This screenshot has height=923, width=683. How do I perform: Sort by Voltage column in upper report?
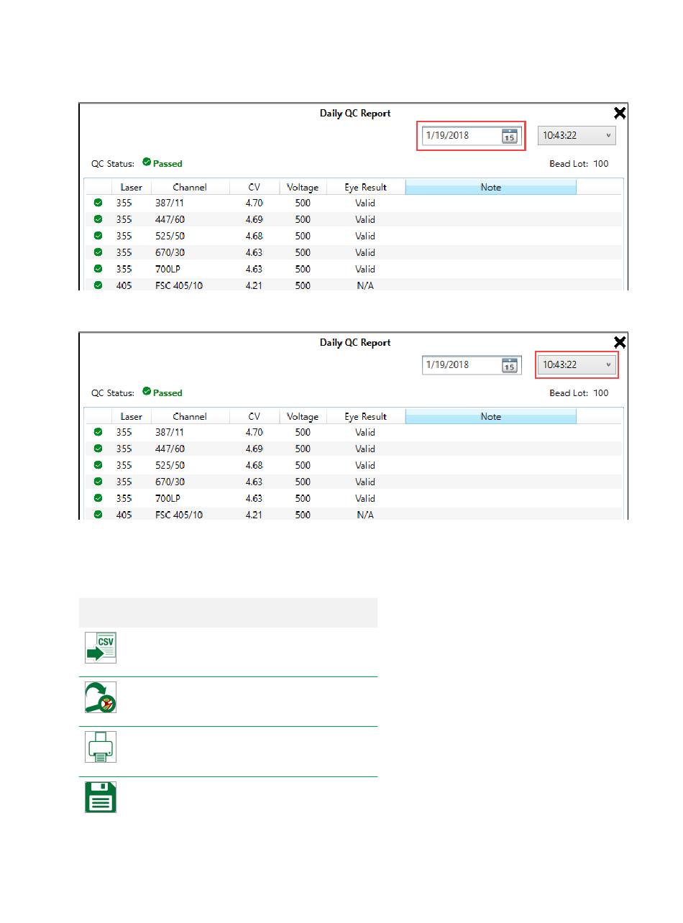303,187
